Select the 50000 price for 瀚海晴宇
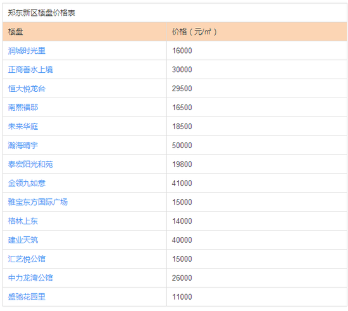The width and height of the screenshot is (348, 311). (182, 146)
